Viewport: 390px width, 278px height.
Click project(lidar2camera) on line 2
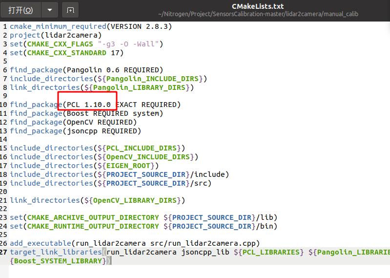click(x=56, y=35)
